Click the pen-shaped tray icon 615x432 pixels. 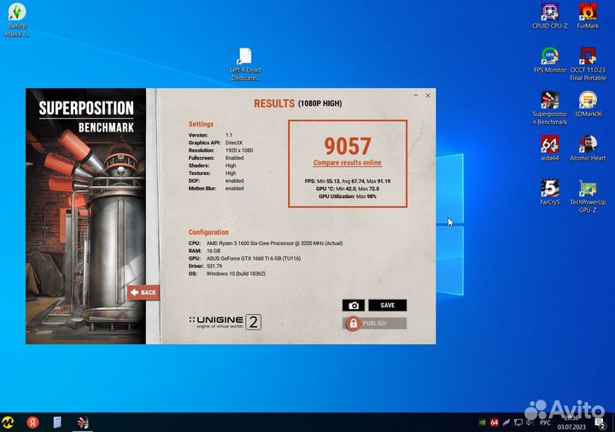point(507,423)
